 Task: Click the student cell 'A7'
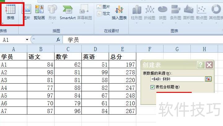point(14,111)
